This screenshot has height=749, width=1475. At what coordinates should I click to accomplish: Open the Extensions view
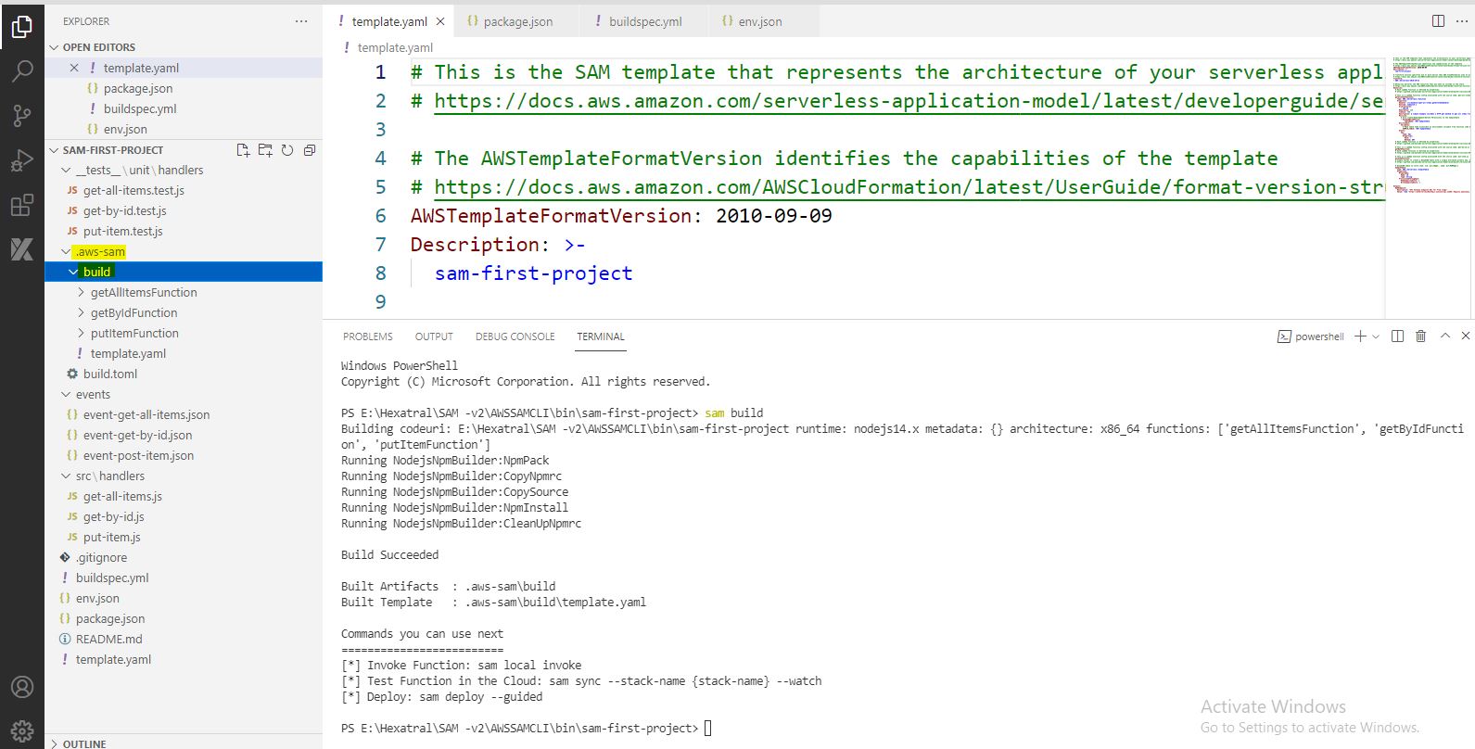(x=21, y=206)
